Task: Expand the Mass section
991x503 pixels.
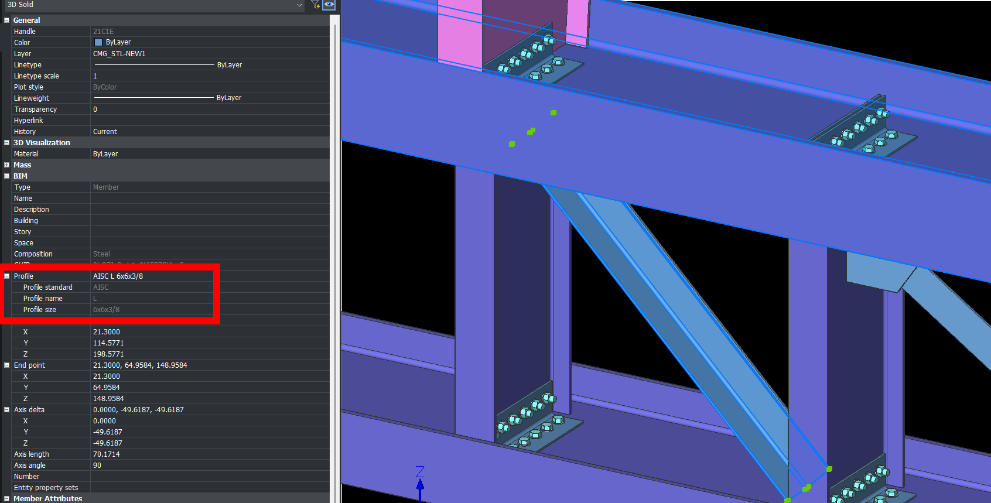Action: click(x=7, y=165)
